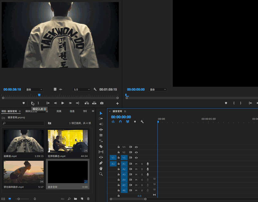Image resolution: width=258 pixels, height=202 pixels.
Task: Export frame with the camera icon
Action: [x=102, y=103]
